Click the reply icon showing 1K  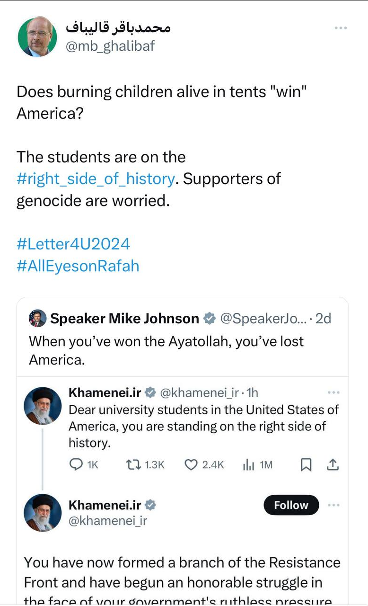76,465
